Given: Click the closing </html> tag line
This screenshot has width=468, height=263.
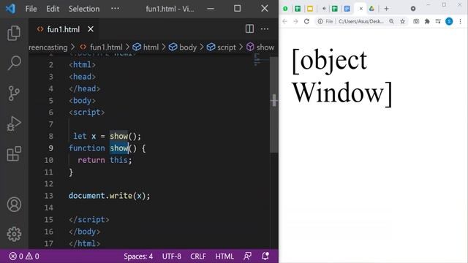Looking at the screenshot, I should (85, 243).
